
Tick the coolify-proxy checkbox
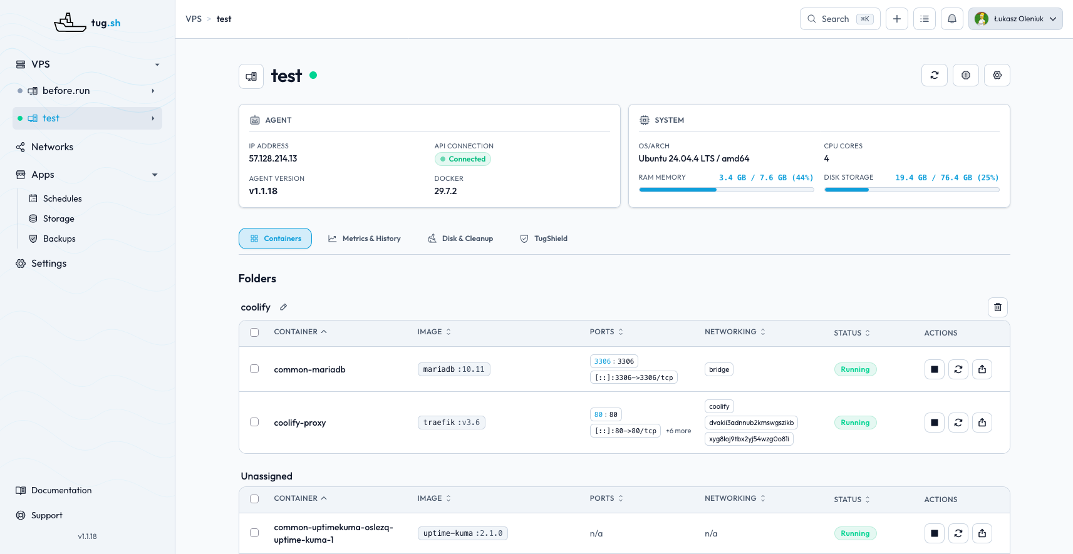coord(254,422)
